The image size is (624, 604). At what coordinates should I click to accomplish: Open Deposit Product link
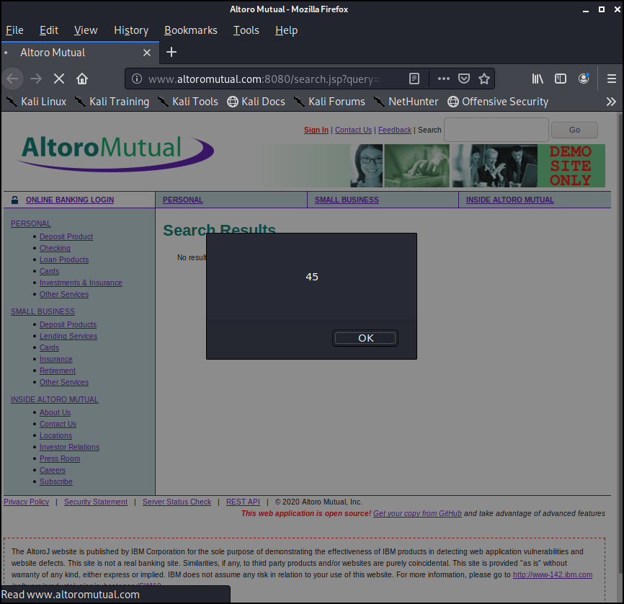click(66, 236)
